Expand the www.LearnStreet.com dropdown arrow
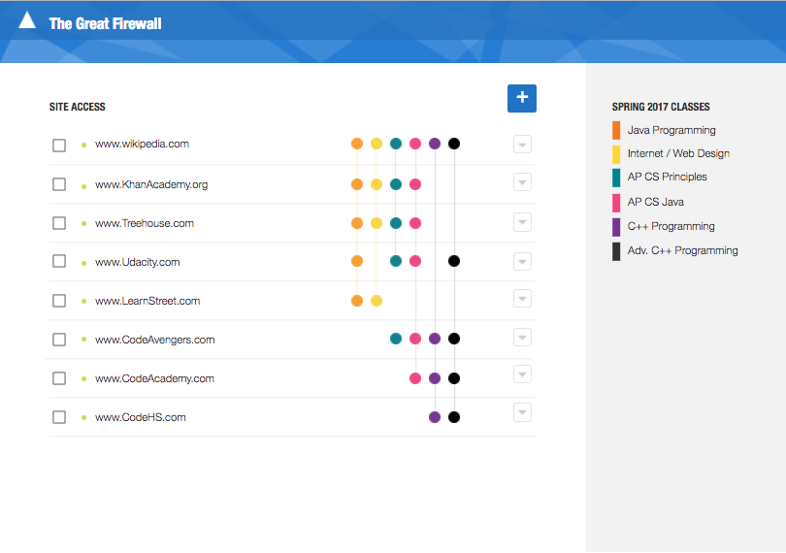This screenshot has width=786, height=553. 522,299
